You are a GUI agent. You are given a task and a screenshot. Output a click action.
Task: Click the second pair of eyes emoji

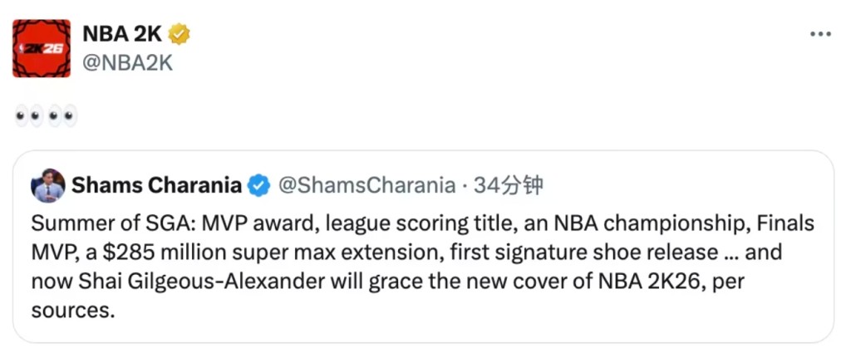click(62, 115)
